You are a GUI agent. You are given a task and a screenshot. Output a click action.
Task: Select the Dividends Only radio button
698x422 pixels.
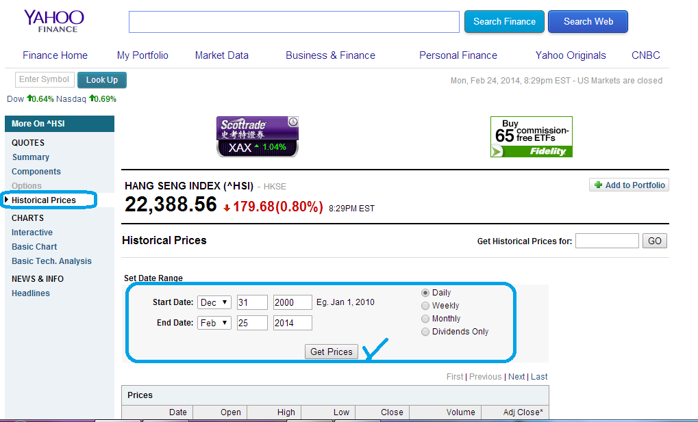pyautogui.click(x=425, y=331)
